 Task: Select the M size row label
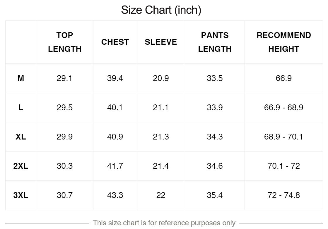[x=21, y=78]
